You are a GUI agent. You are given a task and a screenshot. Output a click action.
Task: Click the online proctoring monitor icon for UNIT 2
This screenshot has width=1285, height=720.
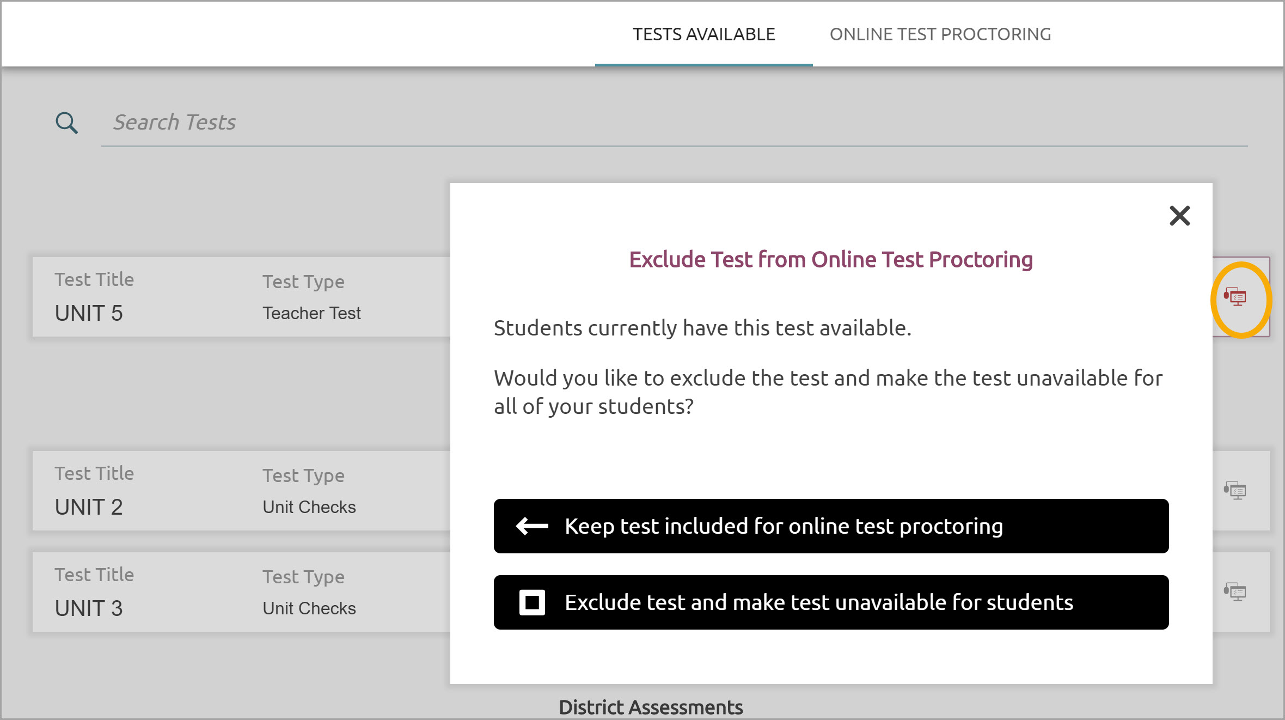pyautogui.click(x=1234, y=491)
